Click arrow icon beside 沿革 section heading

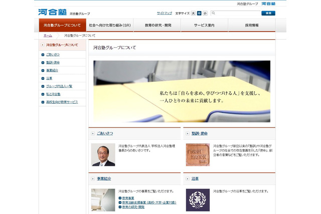tap(188, 179)
